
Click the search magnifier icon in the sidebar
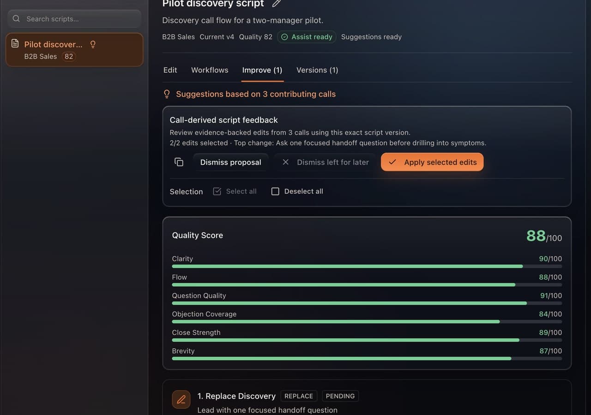(x=16, y=19)
